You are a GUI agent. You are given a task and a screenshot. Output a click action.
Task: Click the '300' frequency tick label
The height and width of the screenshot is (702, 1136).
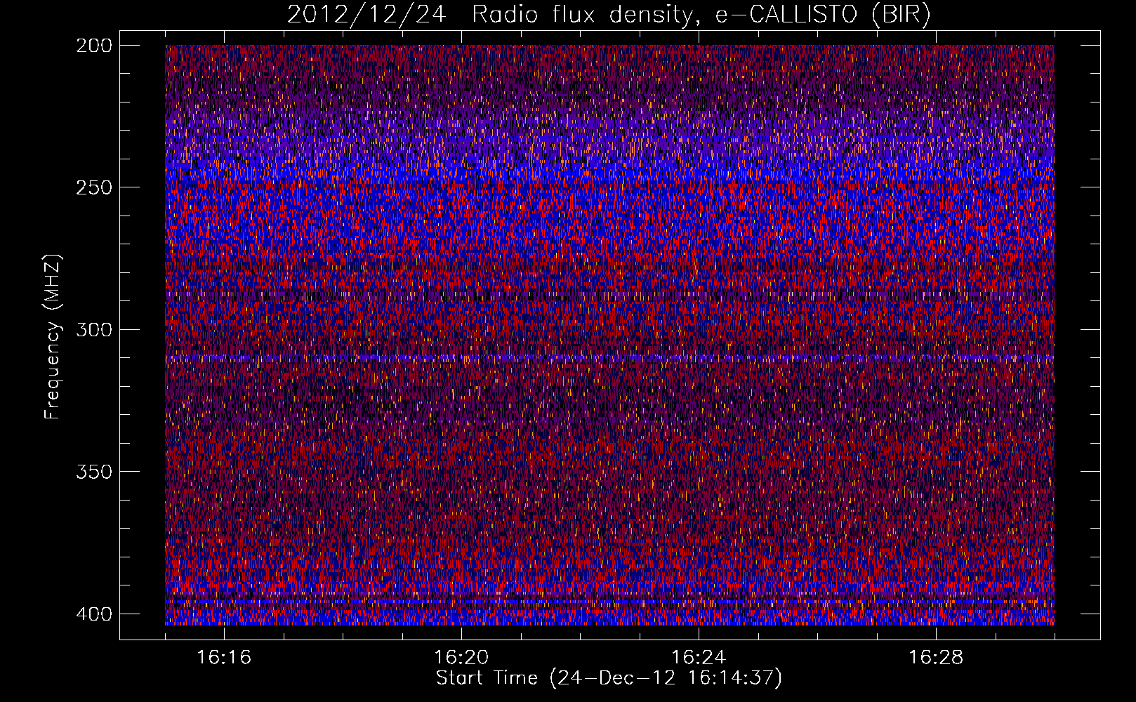(93, 329)
